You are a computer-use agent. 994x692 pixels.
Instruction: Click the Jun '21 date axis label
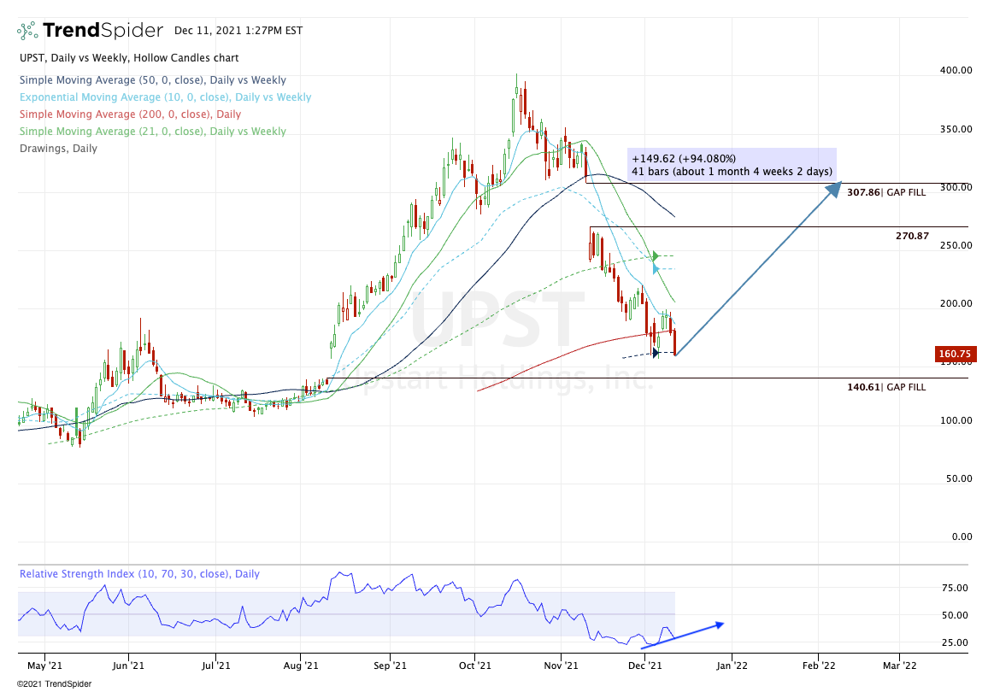(128, 666)
